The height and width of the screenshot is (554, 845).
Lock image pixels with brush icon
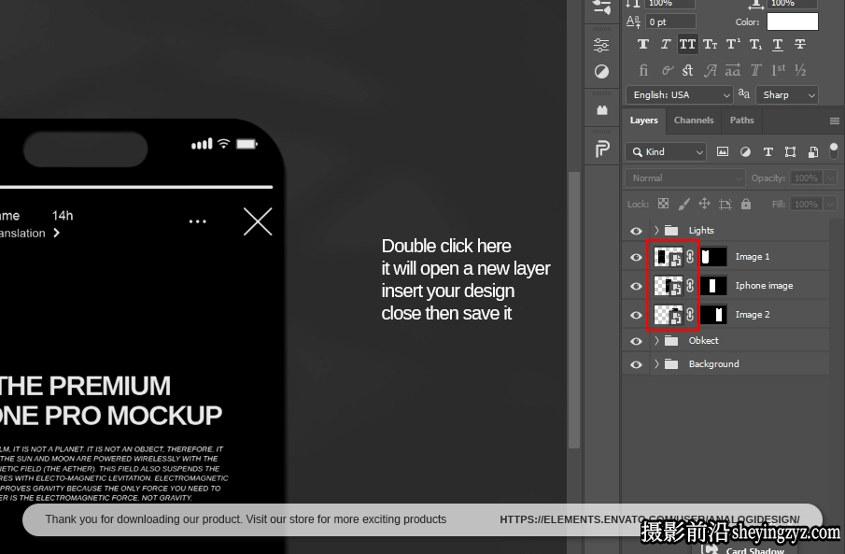tap(683, 204)
